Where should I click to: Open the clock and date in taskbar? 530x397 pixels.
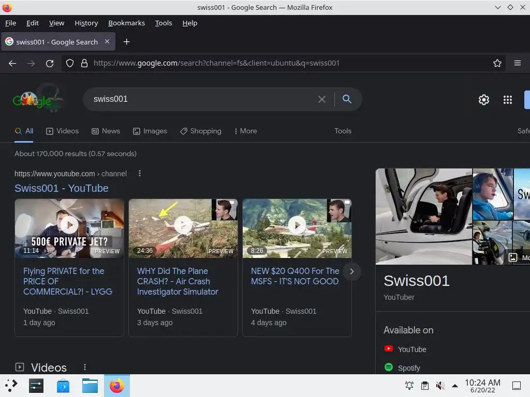coord(482,386)
